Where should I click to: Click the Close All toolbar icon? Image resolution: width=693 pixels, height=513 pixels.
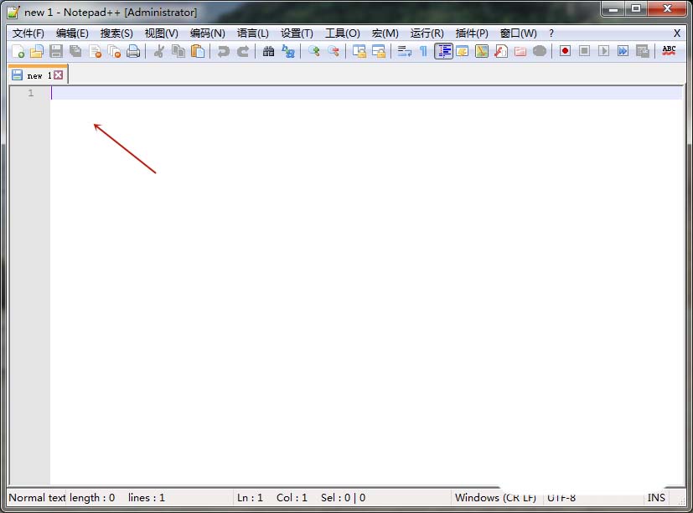click(x=114, y=51)
